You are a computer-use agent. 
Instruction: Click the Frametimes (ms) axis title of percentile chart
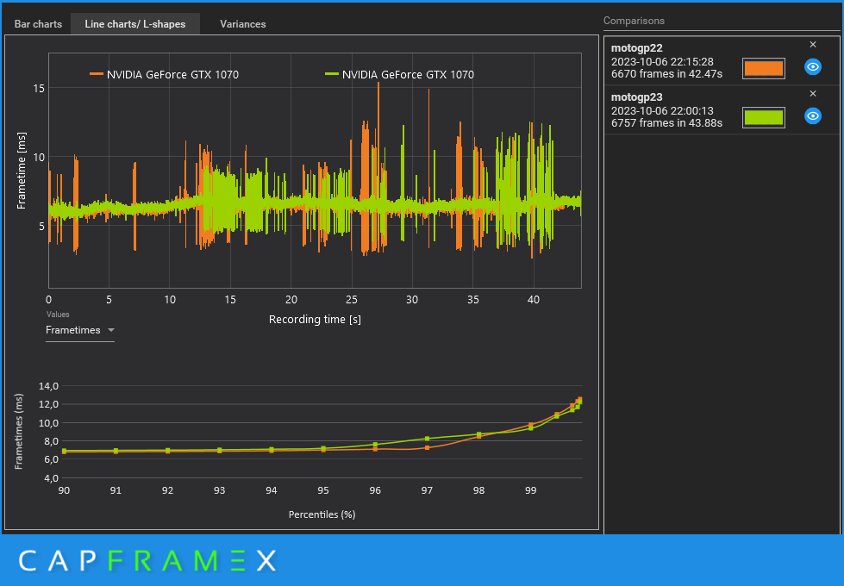click(19, 432)
